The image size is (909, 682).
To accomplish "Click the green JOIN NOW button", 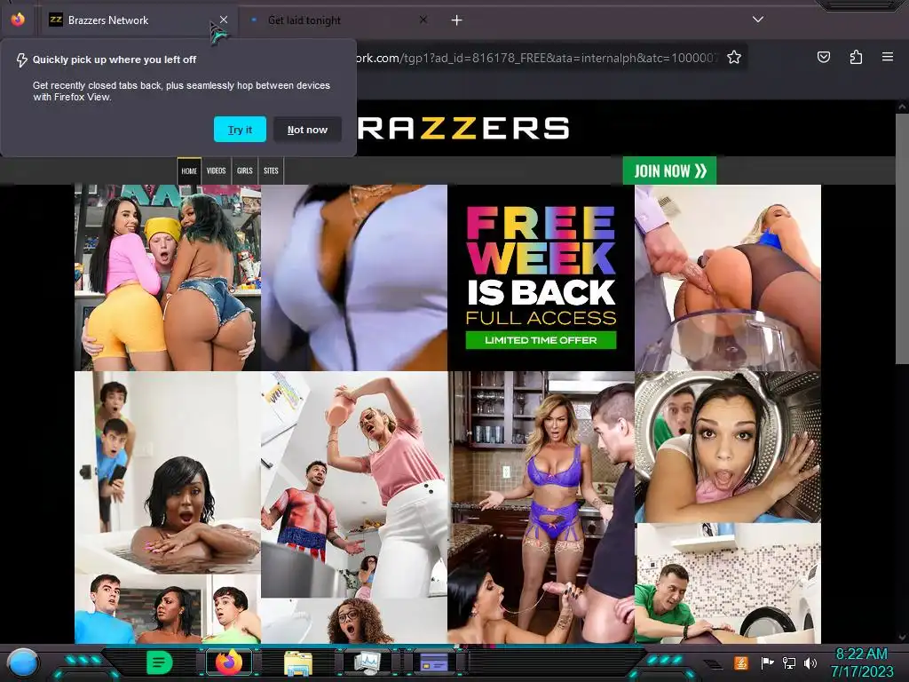I will tap(669, 170).
